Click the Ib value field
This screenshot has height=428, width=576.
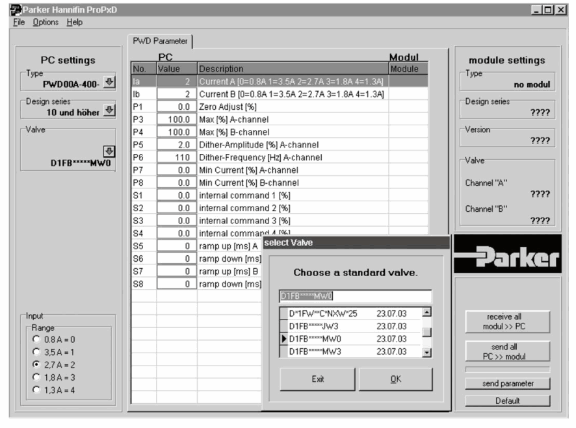pyautogui.click(x=176, y=94)
